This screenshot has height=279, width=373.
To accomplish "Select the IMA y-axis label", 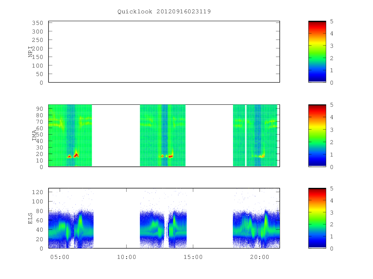I will 34,136.
